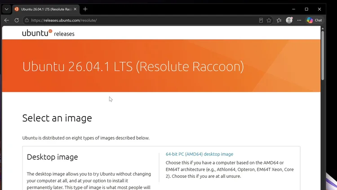Open the reader view icon

coord(261,20)
